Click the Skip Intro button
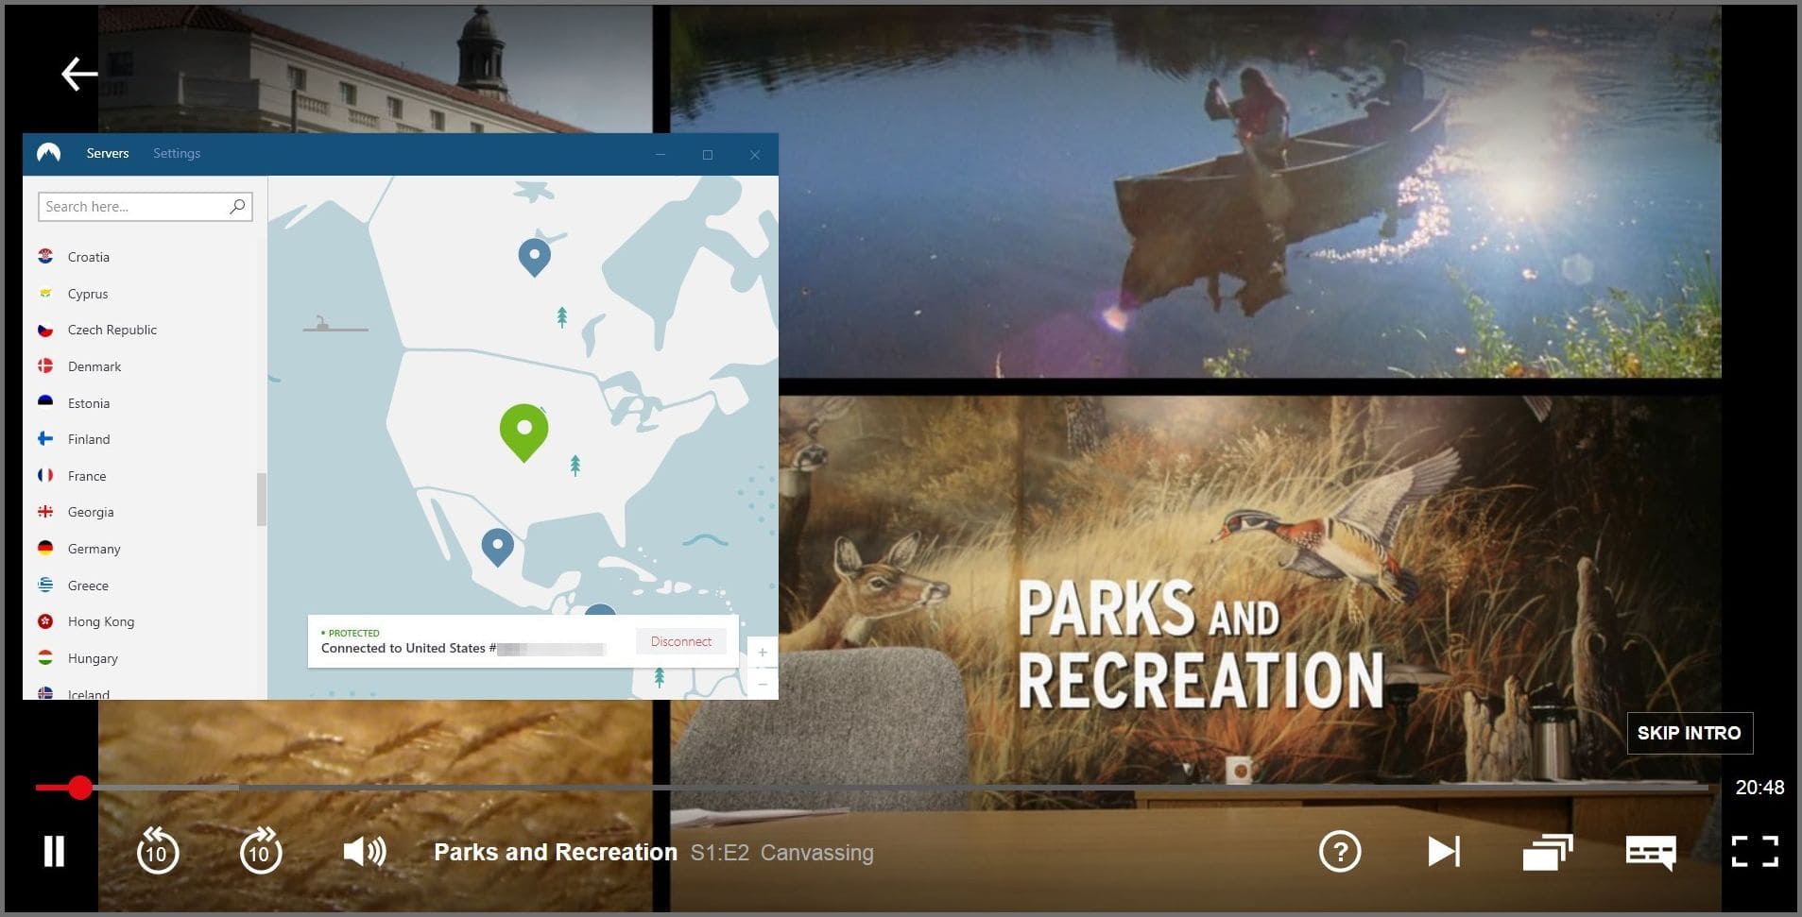 1690,733
